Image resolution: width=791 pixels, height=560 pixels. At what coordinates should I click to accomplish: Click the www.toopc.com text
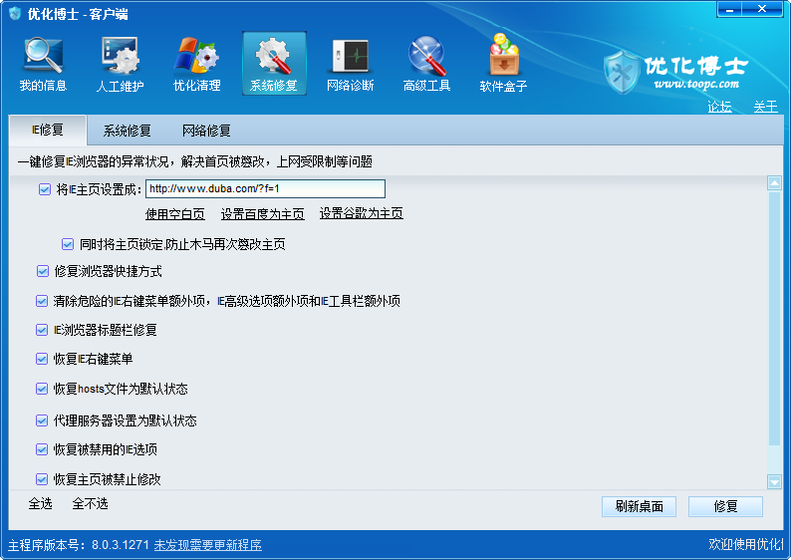coord(696,85)
